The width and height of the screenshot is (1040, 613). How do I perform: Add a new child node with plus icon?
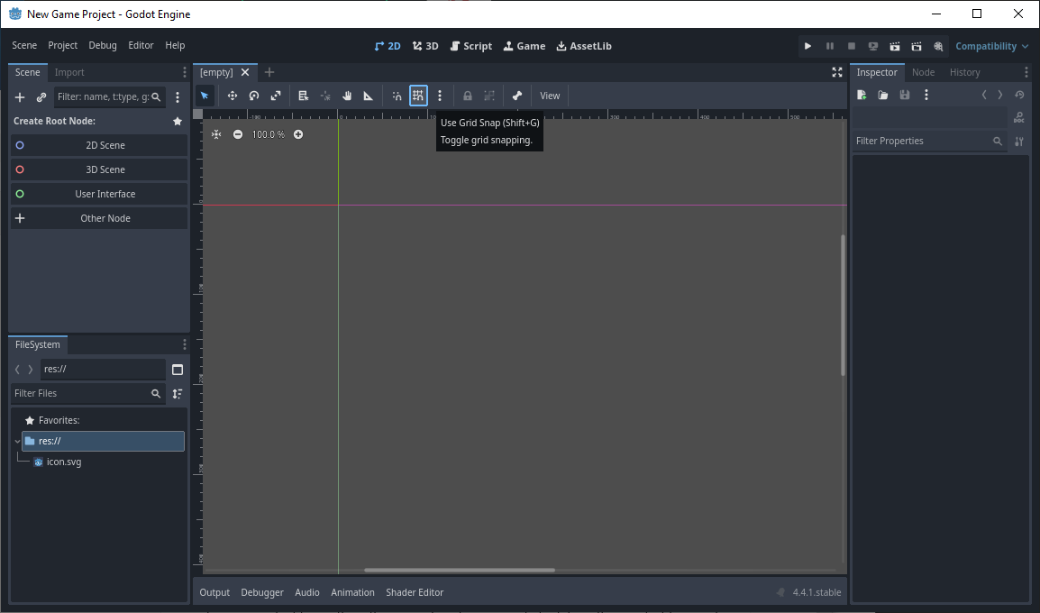tap(20, 97)
